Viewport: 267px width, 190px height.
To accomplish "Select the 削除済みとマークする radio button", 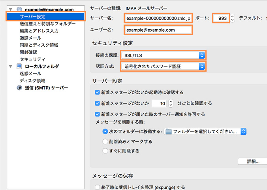I will (105, 141).
